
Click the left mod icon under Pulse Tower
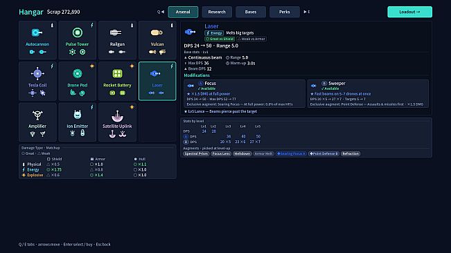pyautogui.click(x=72, y=52)
